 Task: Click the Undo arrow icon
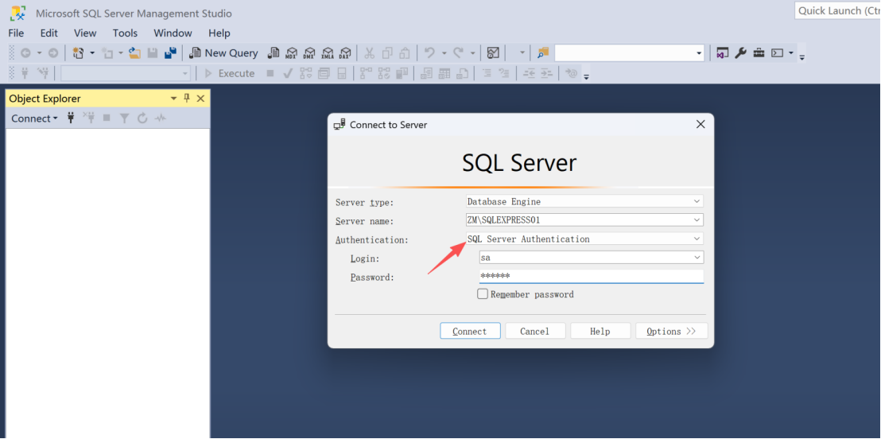pos(430,52)
